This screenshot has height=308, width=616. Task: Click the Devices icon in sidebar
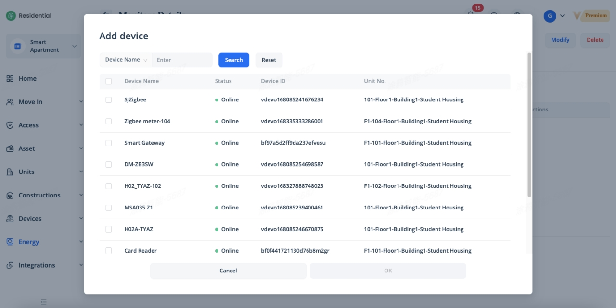(x=10, y=219)
